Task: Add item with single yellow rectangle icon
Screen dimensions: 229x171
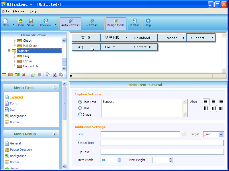Action: coord(4,75)
